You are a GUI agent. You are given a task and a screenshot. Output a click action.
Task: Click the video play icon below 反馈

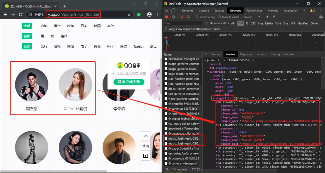[146, 156]
